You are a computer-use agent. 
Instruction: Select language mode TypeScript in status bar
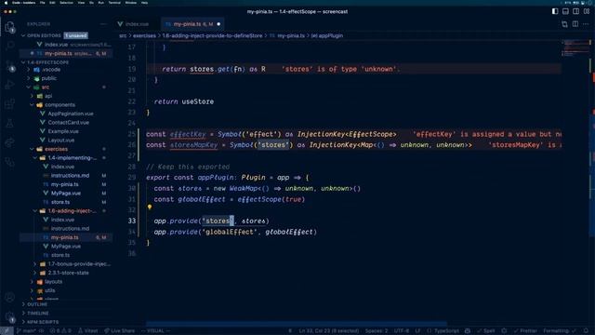coord(443,331)
